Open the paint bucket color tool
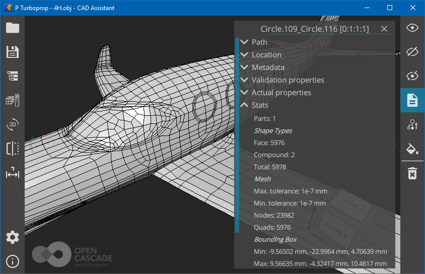This screenshot has height=274, width=425. 412,149
